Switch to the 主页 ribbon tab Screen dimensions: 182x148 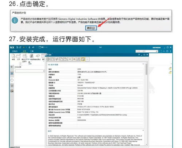(x=24, y=51)
